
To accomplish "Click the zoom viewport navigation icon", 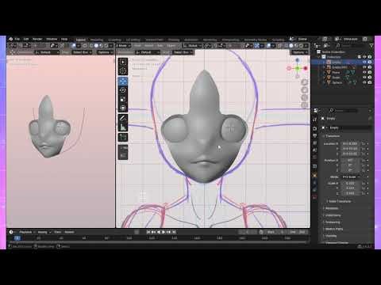I will [305, 82].
